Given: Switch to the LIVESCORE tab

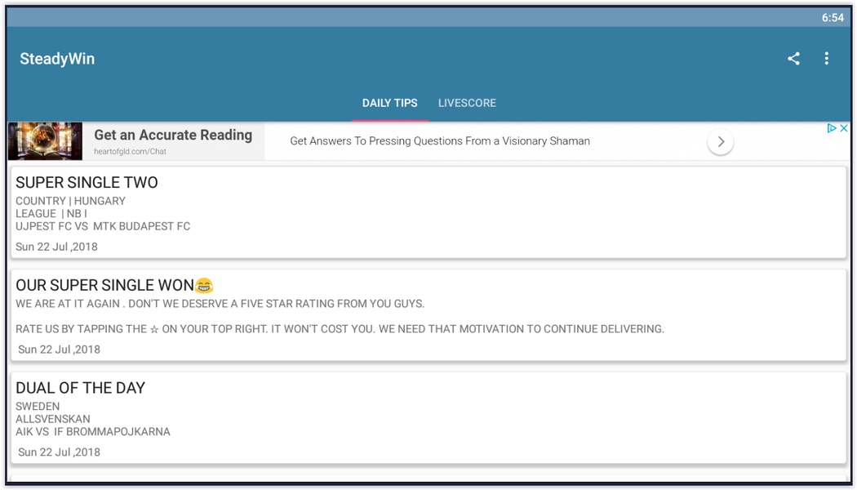Looking at the screenshot, I should click(x=468, y=103).
